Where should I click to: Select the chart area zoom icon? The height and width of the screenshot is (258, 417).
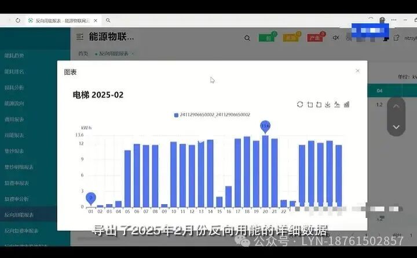pyautogui.click(x=310, y=104)
